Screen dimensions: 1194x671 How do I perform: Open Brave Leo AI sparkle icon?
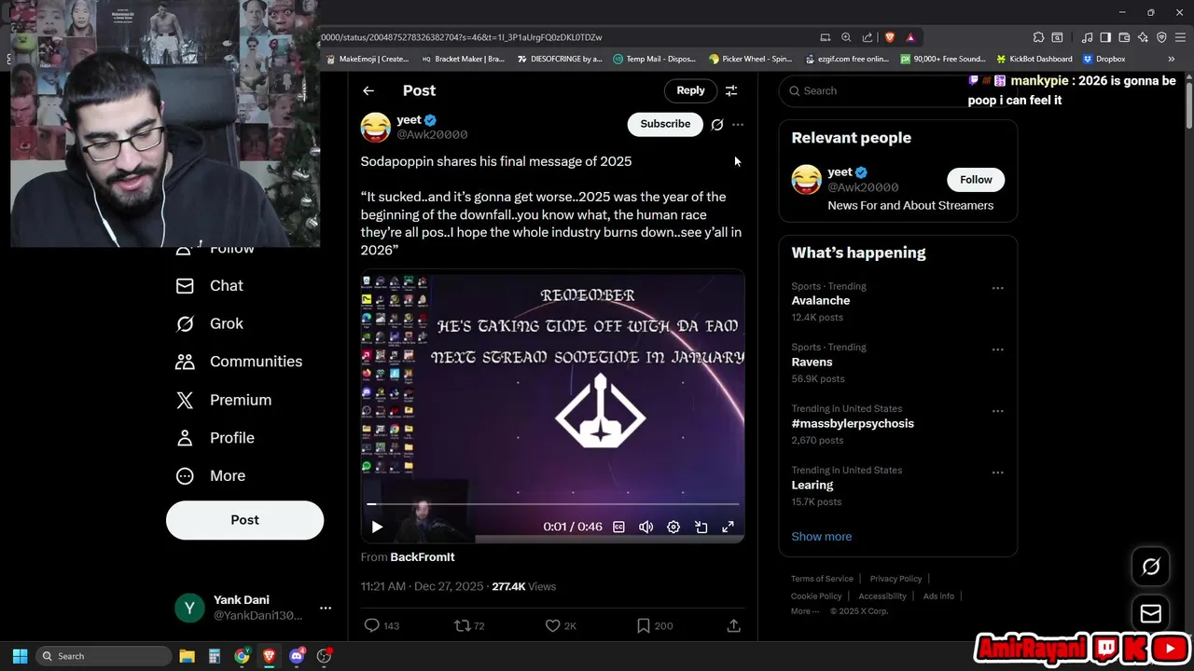click(1143, 37)
